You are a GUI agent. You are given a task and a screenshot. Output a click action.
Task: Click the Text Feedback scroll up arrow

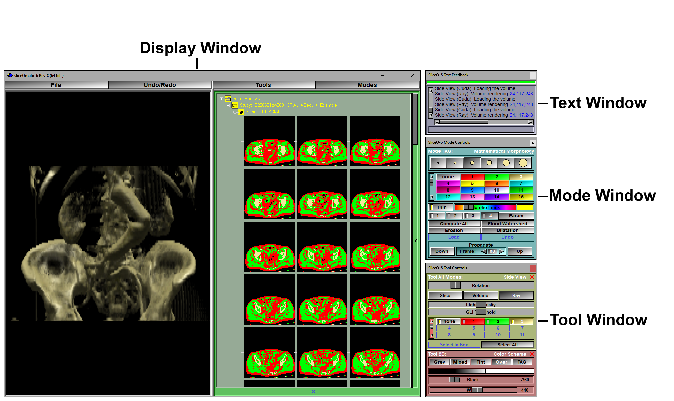(431, 91)
